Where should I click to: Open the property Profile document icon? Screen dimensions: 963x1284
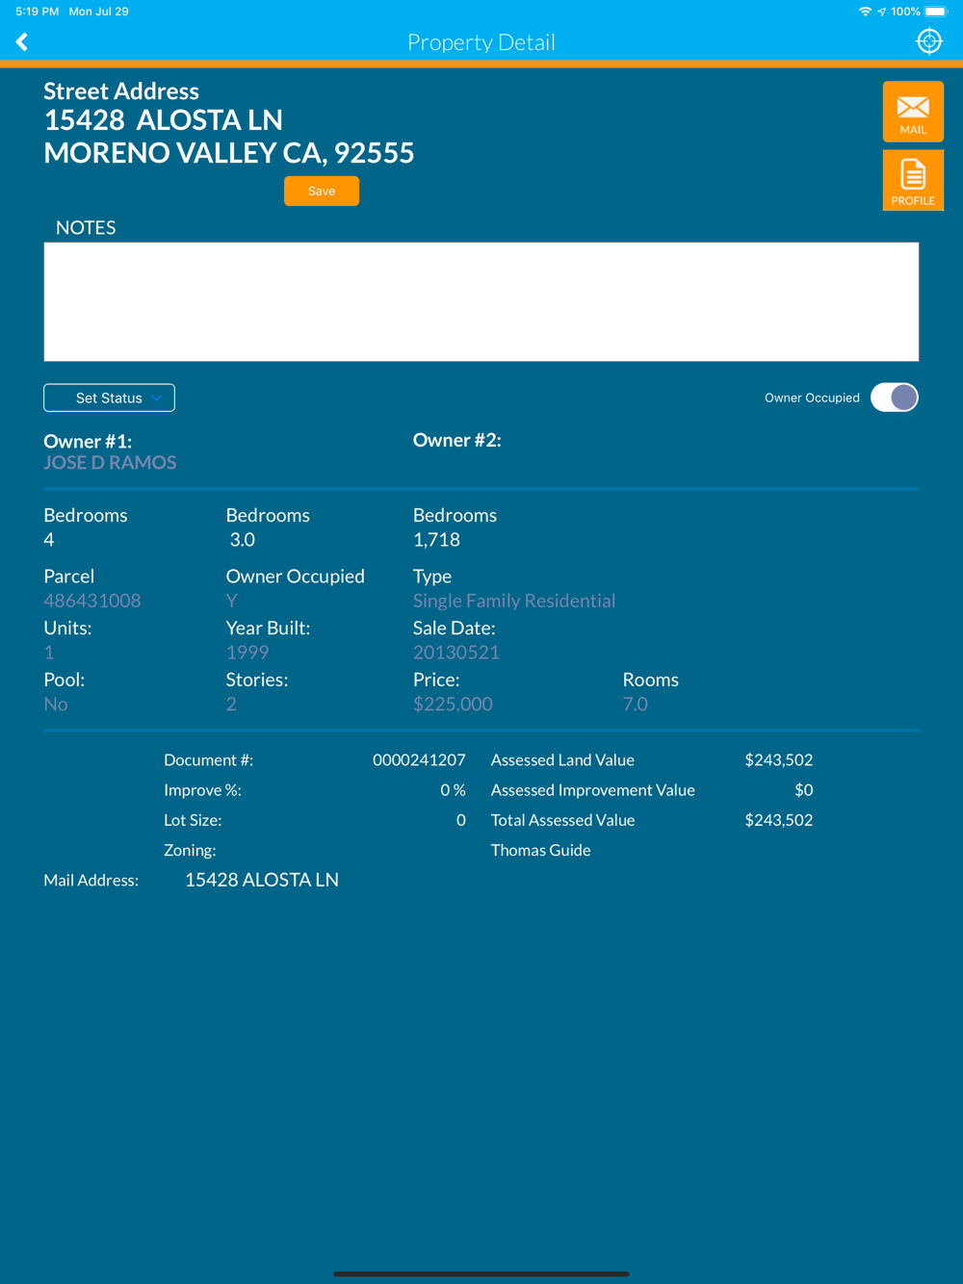point(912,180)
